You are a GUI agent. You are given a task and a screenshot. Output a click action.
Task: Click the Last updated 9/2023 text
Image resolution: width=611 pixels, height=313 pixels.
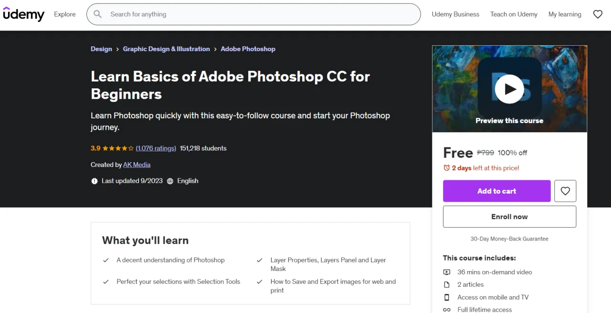click(x=132, y=181)
